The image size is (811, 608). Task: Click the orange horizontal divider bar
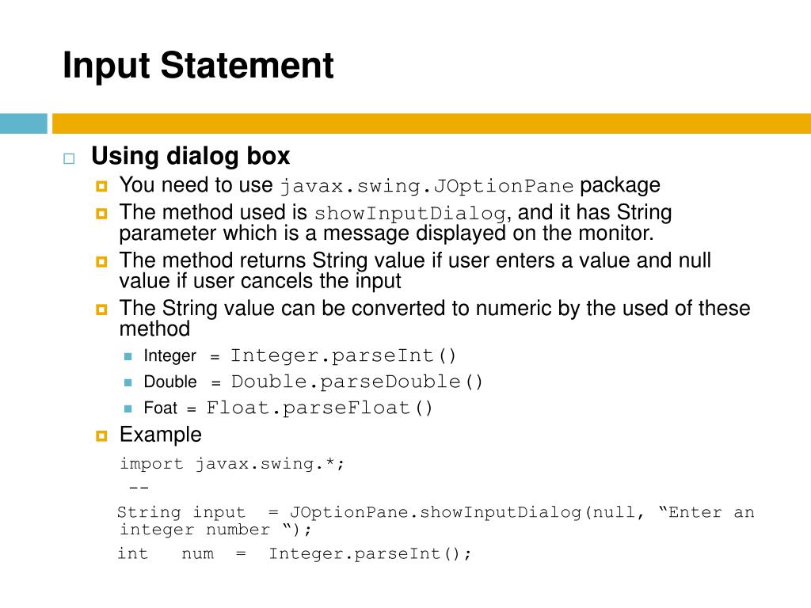point(432,123)
